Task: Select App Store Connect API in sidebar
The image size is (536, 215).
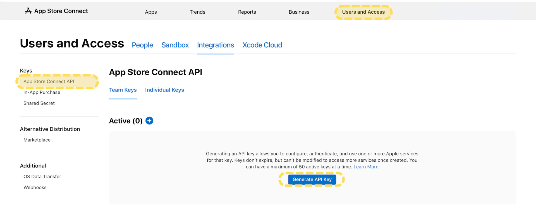Action: [x=49, y=81]
